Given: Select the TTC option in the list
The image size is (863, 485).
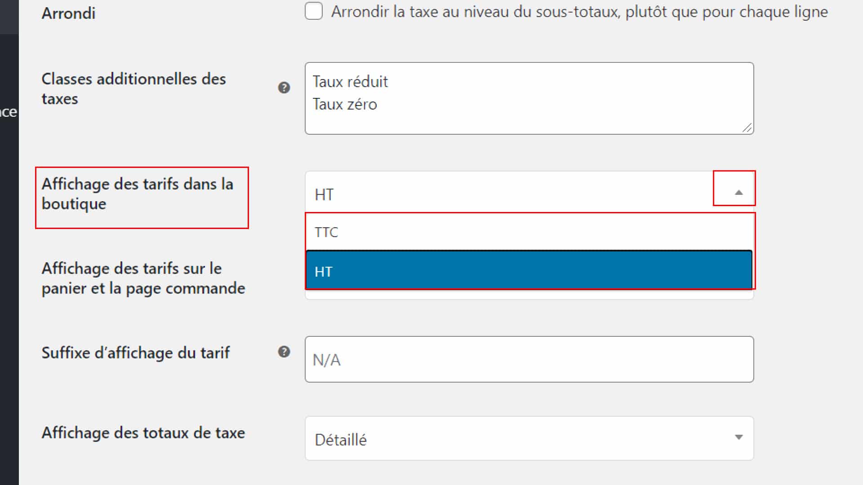Looking at the screenshot, I should pyautogui.click(x=529, y=232).
